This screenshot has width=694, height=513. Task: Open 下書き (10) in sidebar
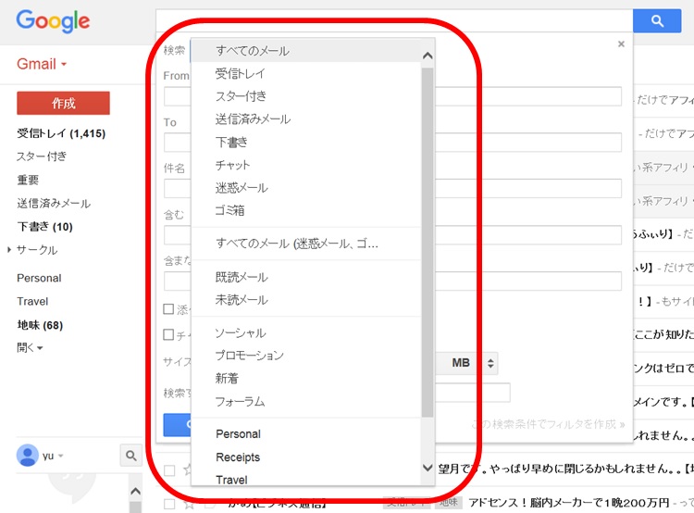click(x=44, y=227)
